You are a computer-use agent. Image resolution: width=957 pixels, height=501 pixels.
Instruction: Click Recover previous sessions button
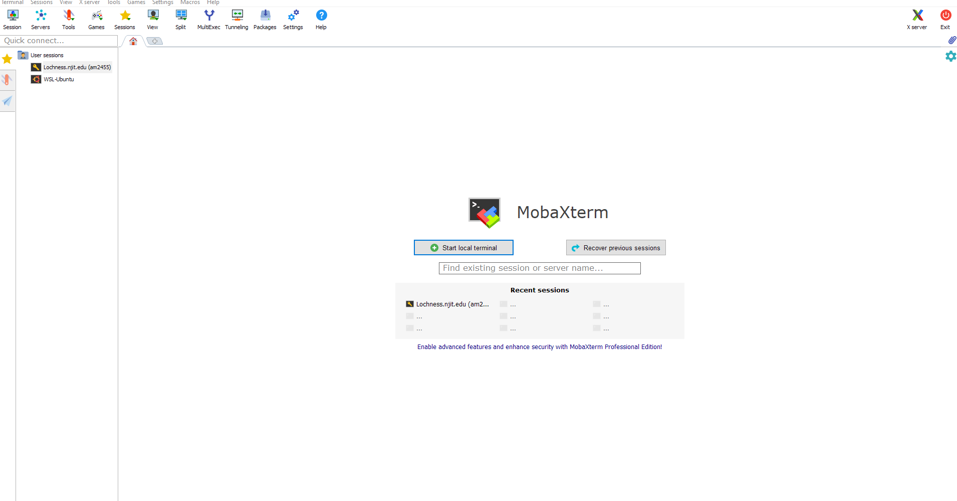pyautogui.click(x=616, y=248)
